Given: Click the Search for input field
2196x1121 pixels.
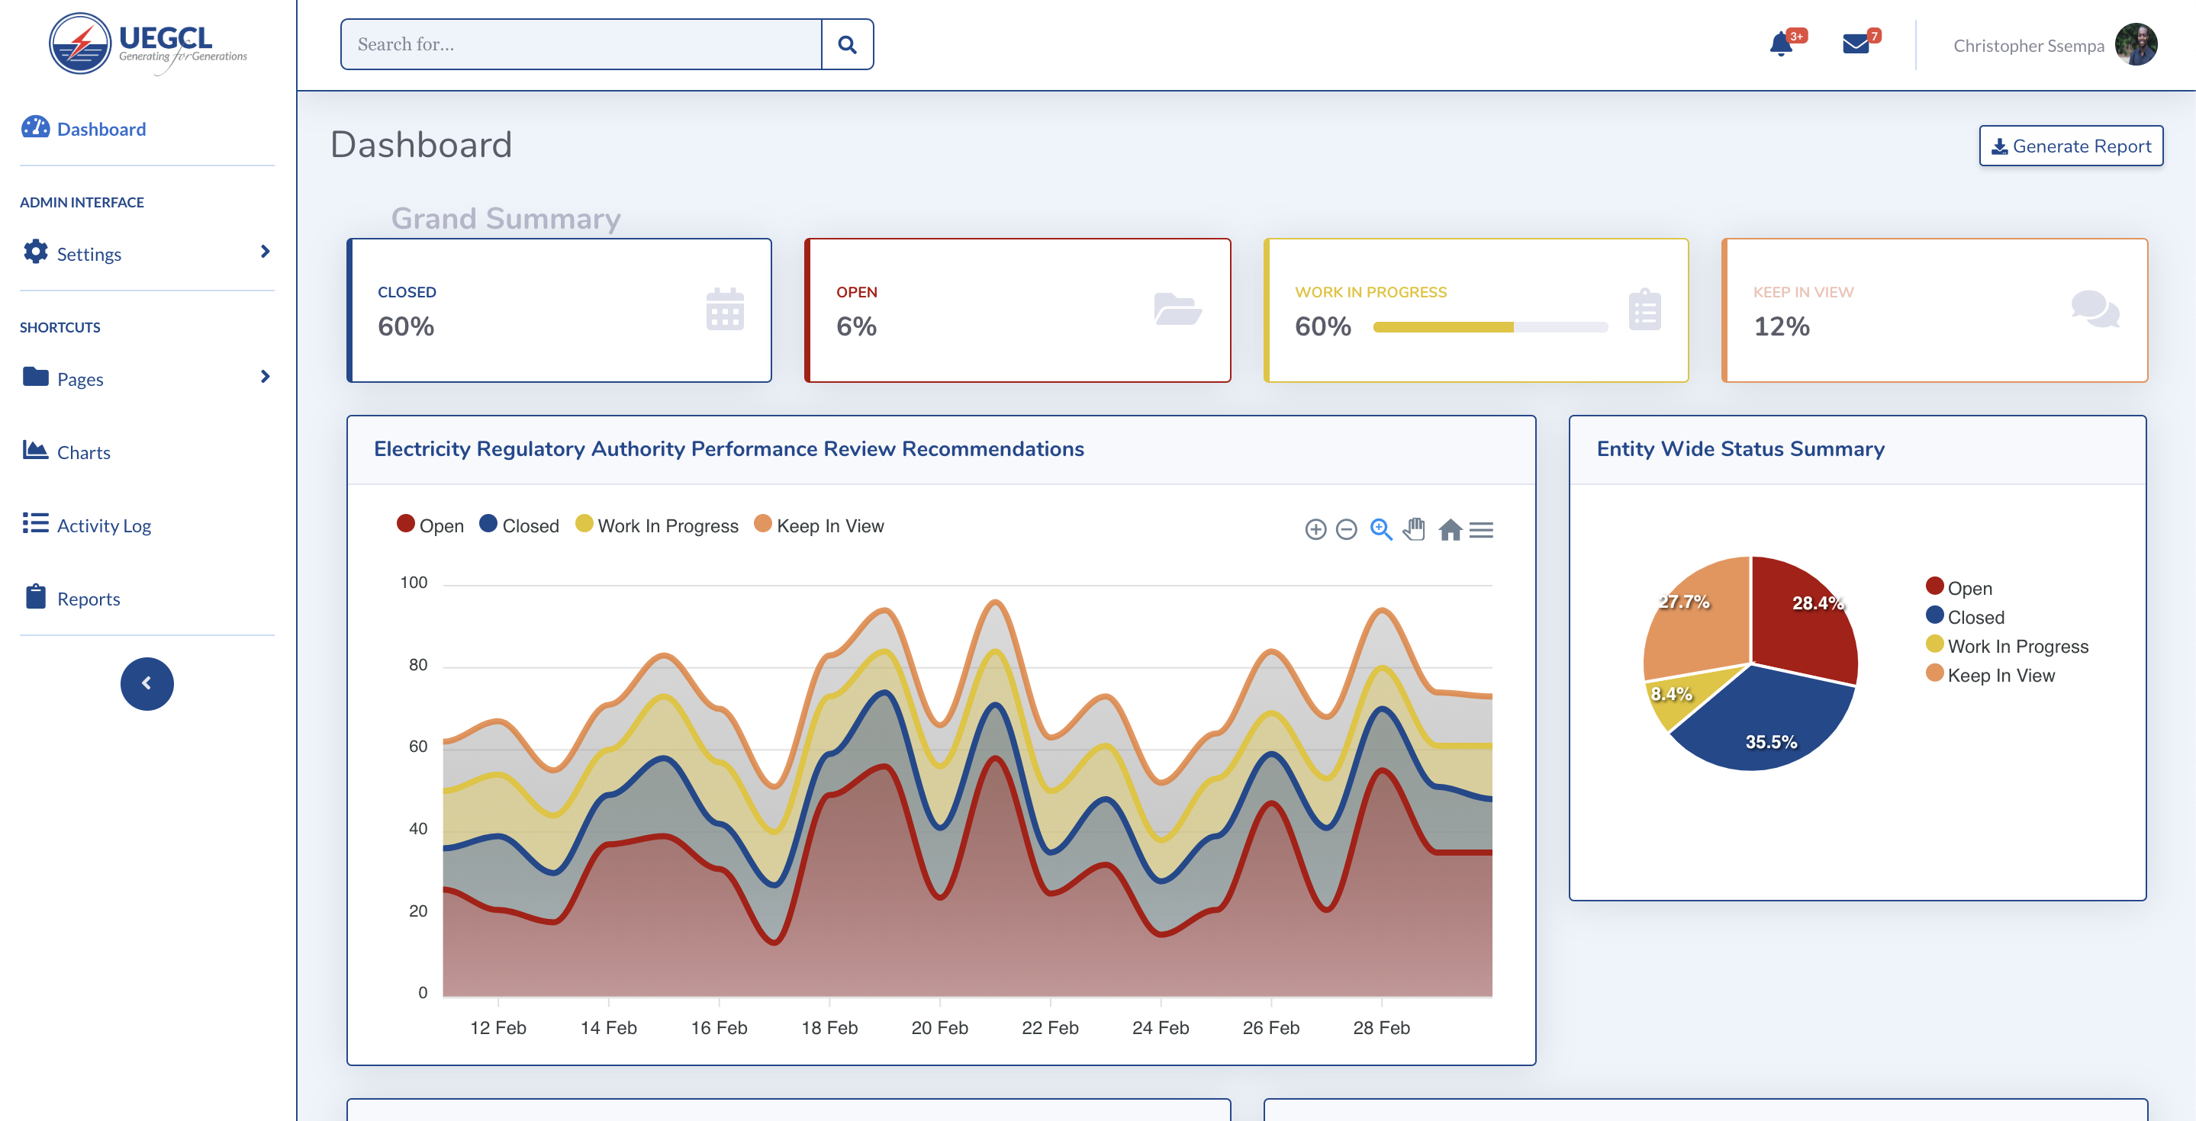Looking at the screenshot, I should click(x=581, y=44).
